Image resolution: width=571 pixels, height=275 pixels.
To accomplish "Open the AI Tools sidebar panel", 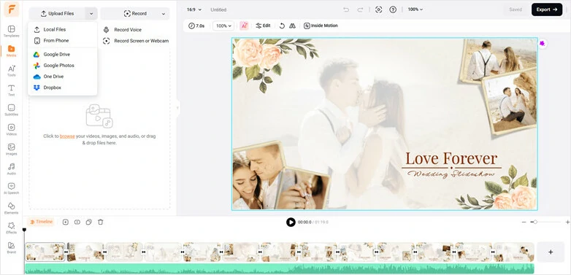I will [11, 71].
